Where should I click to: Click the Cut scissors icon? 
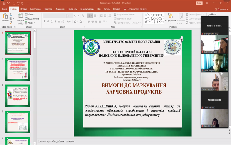11,15
